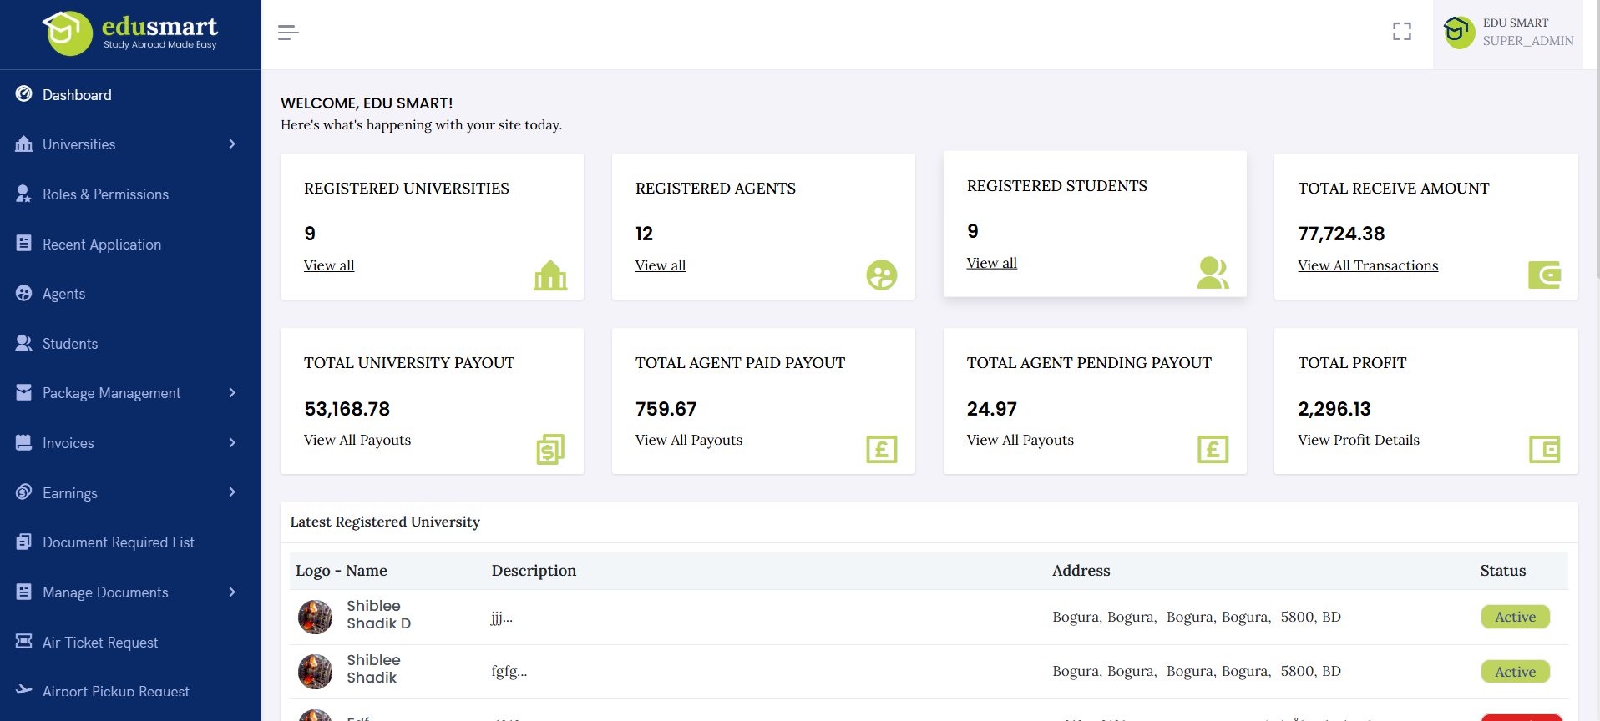The image size is (1600, 721).
Task: Click Active status badge for Shiblee Shadik D
Action: [x=1515, y=617]
